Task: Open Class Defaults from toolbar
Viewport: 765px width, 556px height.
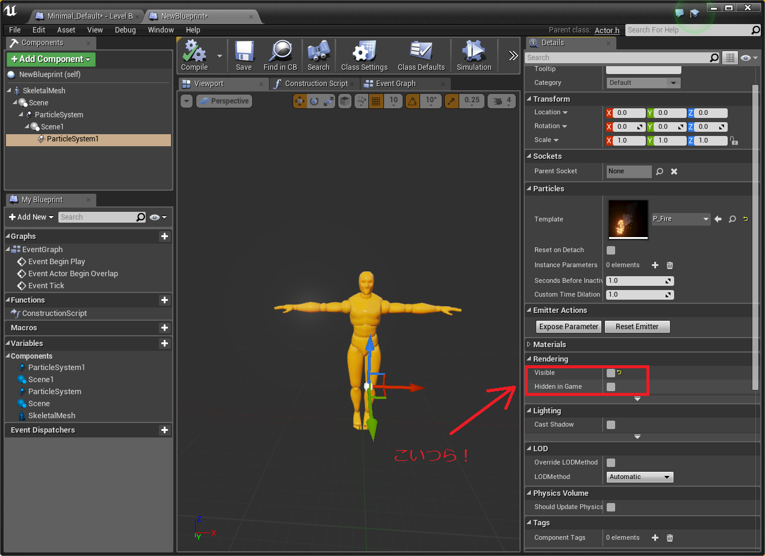Action: point(421,52)
